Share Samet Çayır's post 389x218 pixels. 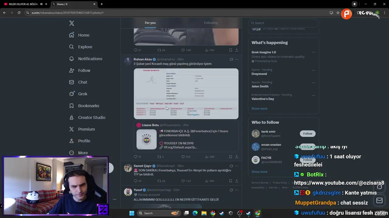click(237, 181)
